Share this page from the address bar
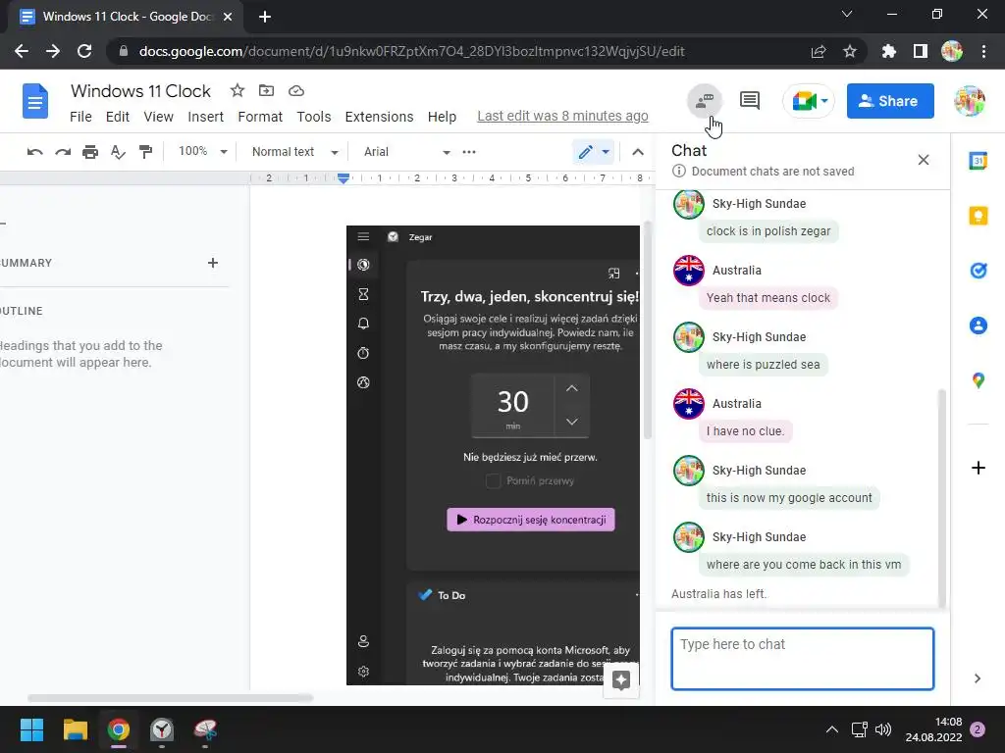1005x753 pixels. pos(819,51)
